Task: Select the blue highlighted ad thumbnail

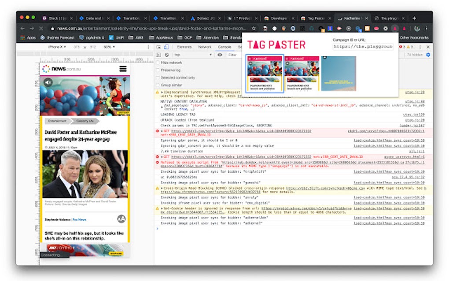Action: 264,73
